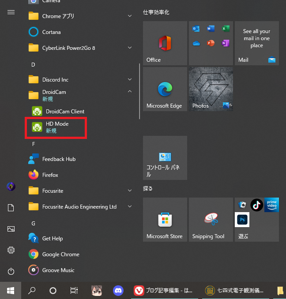
Task: Click the 仕事効率化 group heading
Action: [156, 12]
